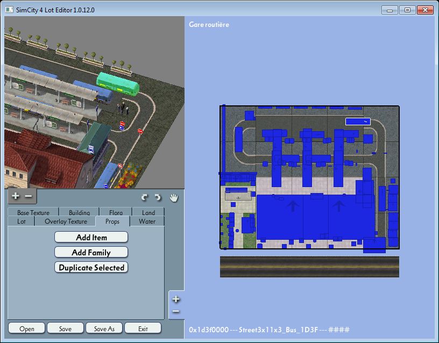The image size is (439, 343).
Task: Click the Add Item button
Action: click(x=91, y=237)
